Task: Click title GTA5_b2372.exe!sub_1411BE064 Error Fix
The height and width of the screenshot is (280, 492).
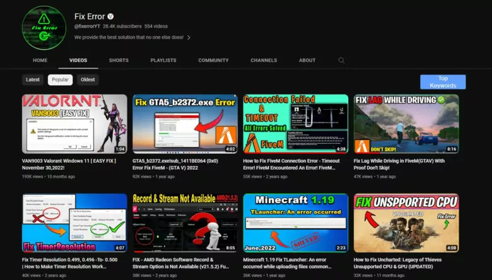Action: [175, 165]
